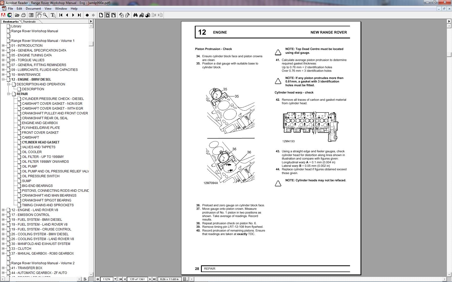
Task: Open CYLINDER HEAD GASKET bookmark
Action: (x=41, y=142)
